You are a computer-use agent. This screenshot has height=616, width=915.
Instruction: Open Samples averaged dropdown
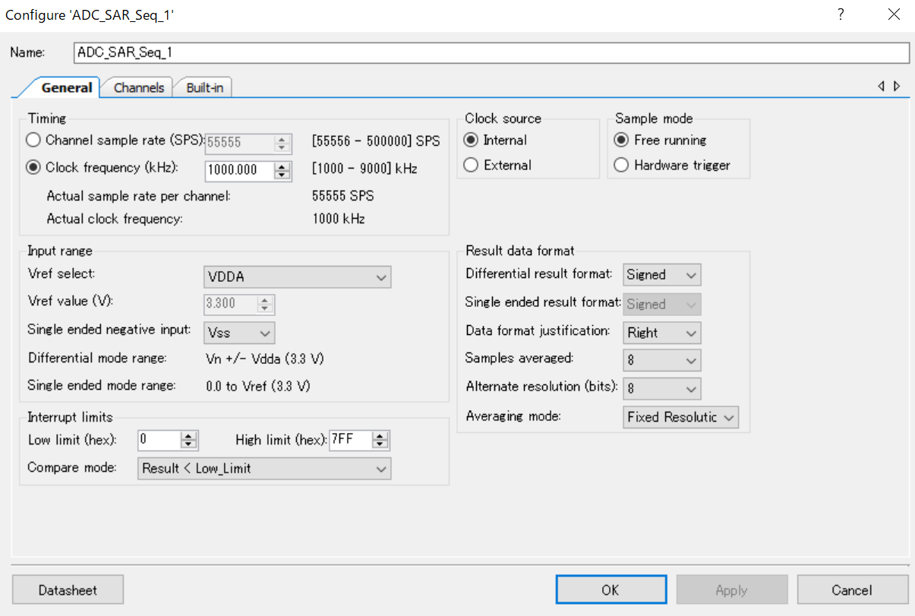[661, 360]
